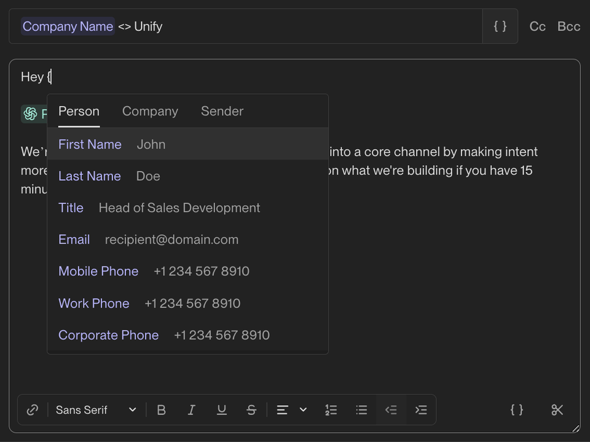Toggle underline formatting
Screen dimensions: 590x442
pyautogui.click(x=222, y=409)
